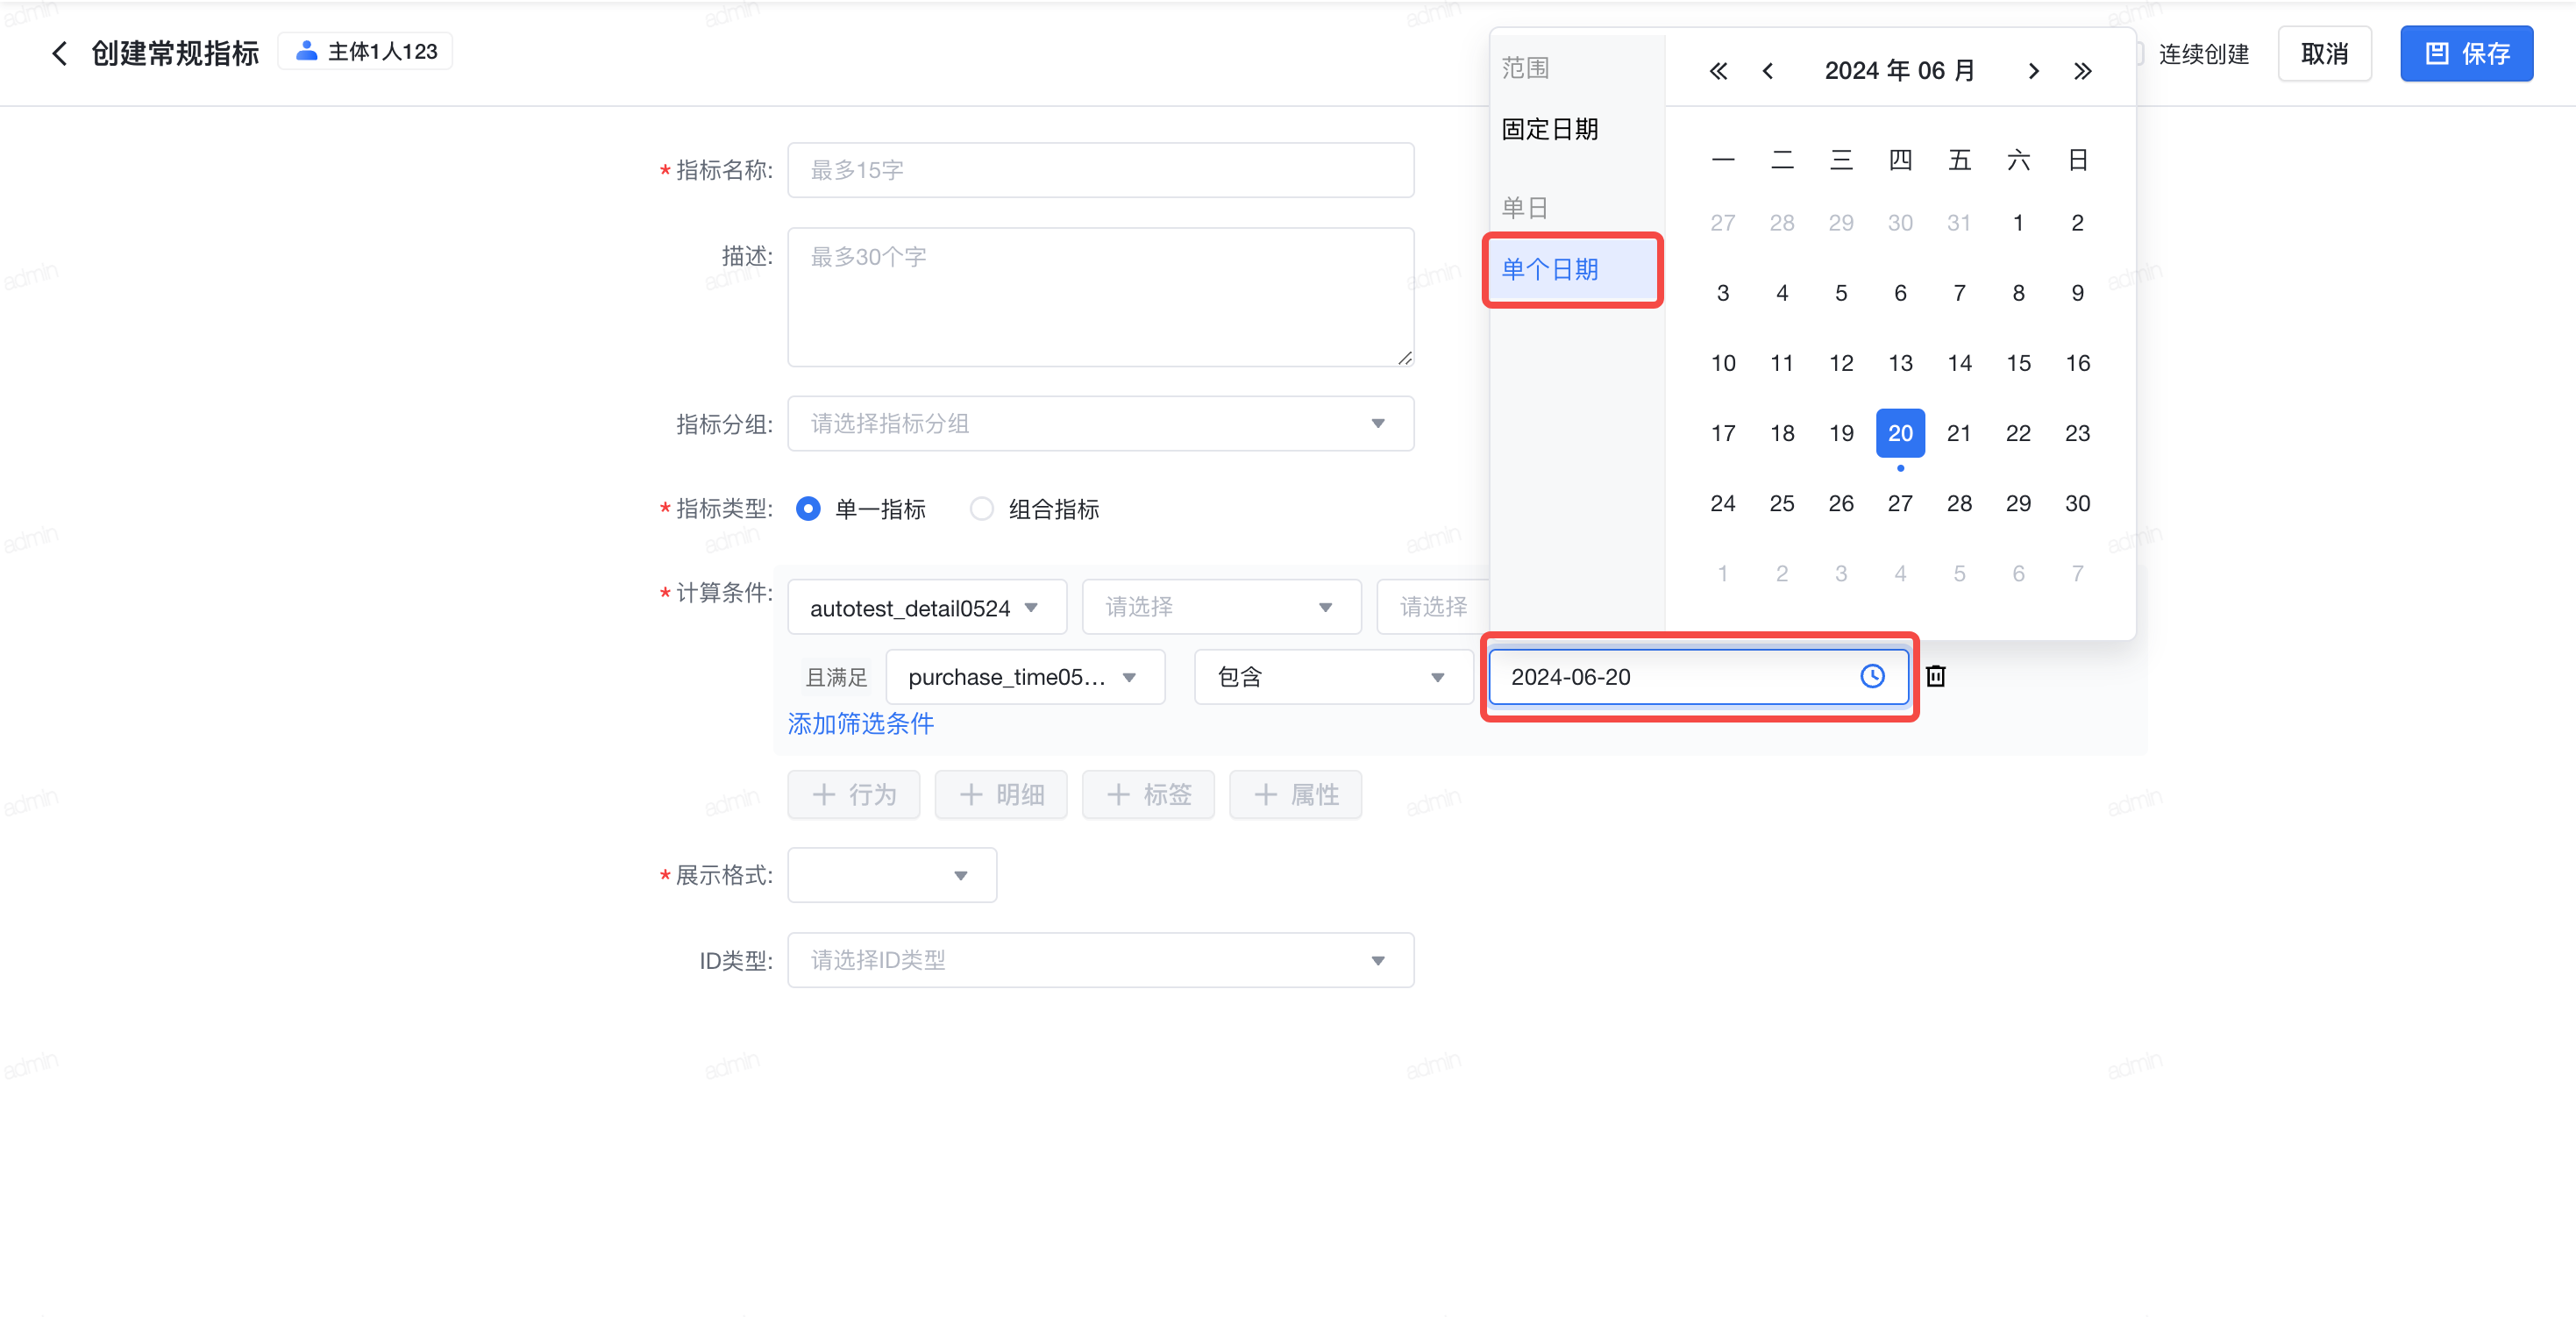Click the 添加筛选条件 link
This screenshot has width=2576, height=1317.
(861, 724)
